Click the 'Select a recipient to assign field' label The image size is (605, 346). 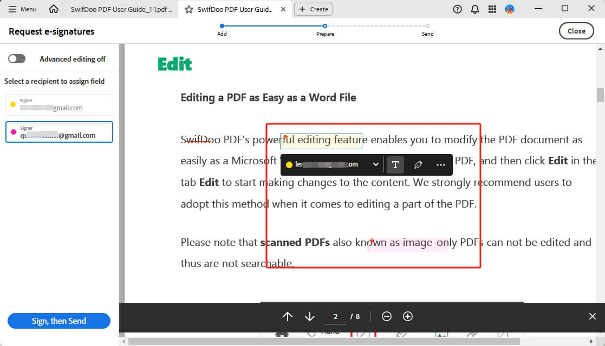[54, 81]
